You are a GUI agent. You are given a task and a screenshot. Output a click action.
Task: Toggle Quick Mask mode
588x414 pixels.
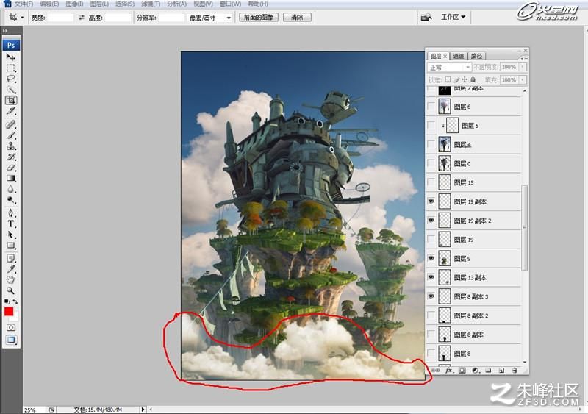click(x=11, y=328)
